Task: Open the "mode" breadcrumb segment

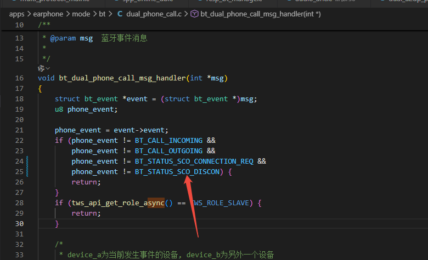Action: [81, 14]
